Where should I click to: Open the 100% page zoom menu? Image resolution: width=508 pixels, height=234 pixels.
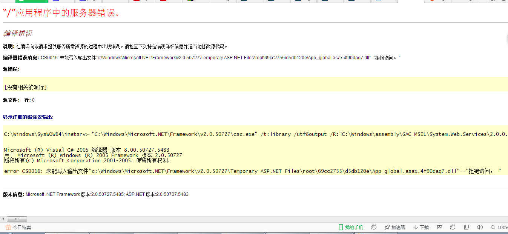499,227
